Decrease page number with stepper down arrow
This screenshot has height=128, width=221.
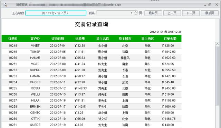pyautogui.click(x=136, y=14)
